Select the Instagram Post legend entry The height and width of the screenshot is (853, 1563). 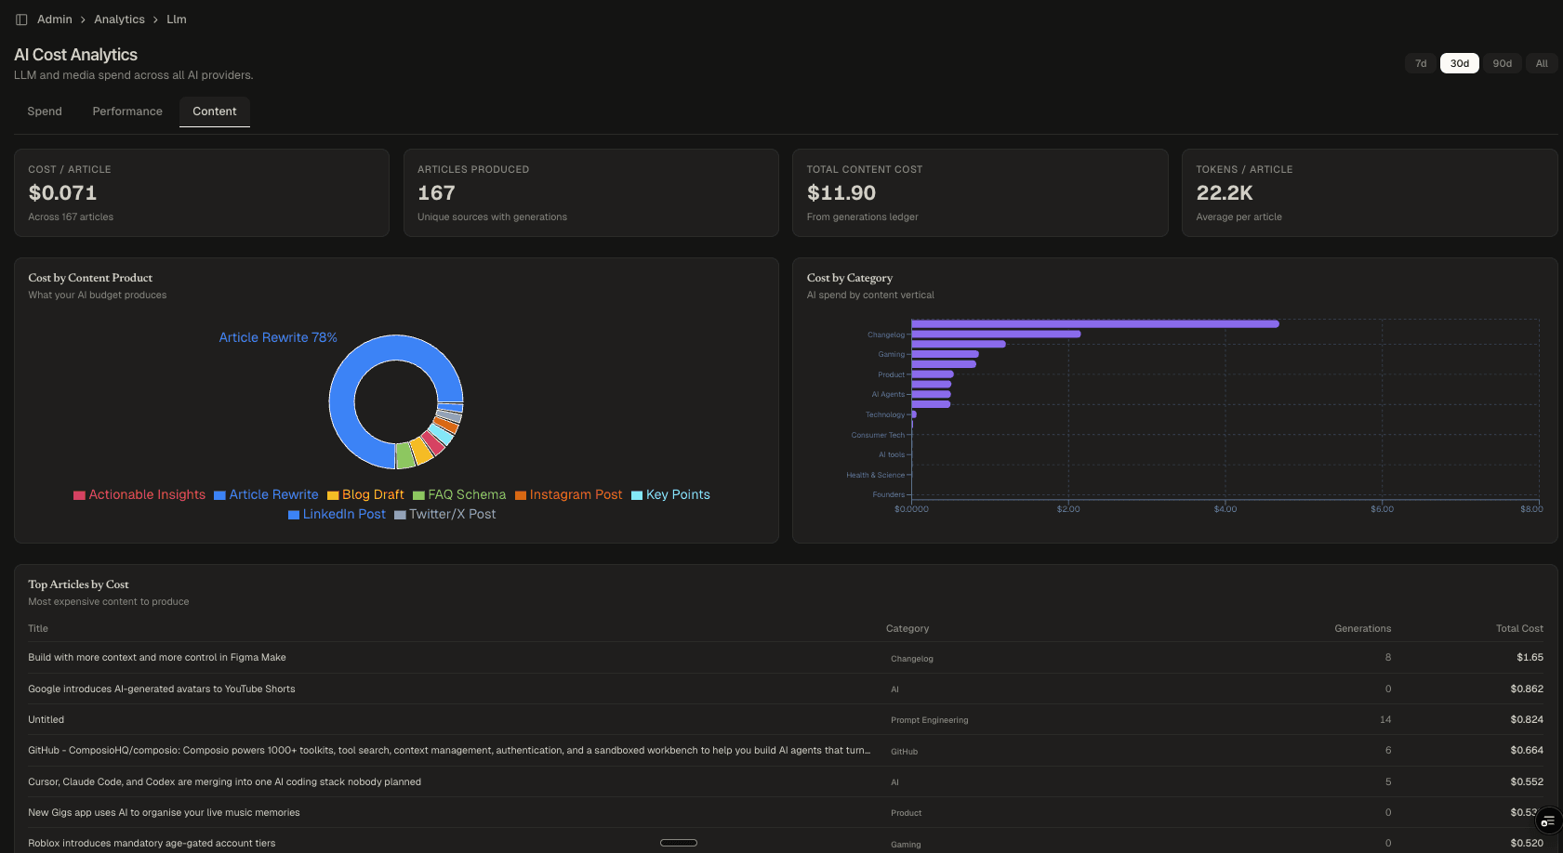(568, 495)
